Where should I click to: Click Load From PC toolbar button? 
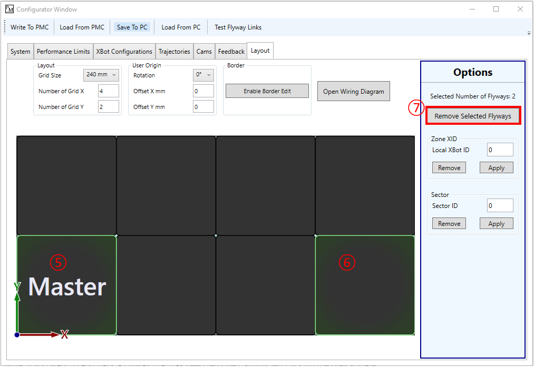click(181, 27)
